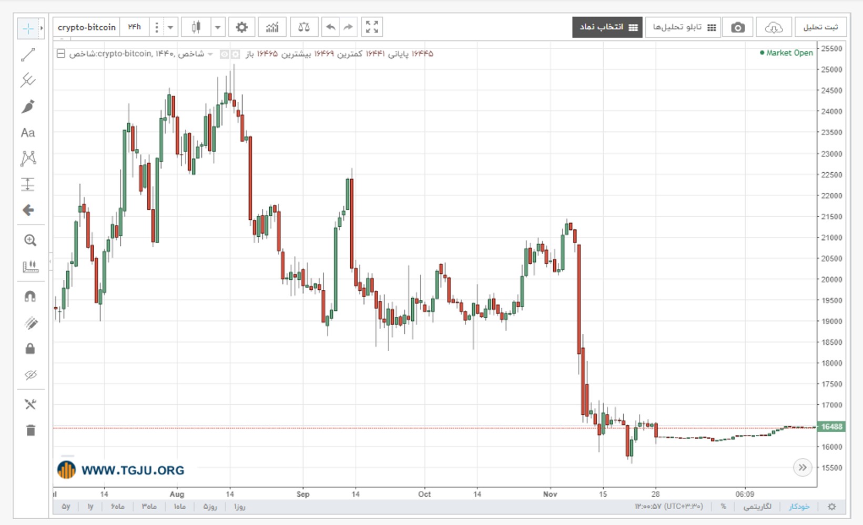The image size is (863, 525).
Task: Collapse the legend with minus box
Action: 61,54
